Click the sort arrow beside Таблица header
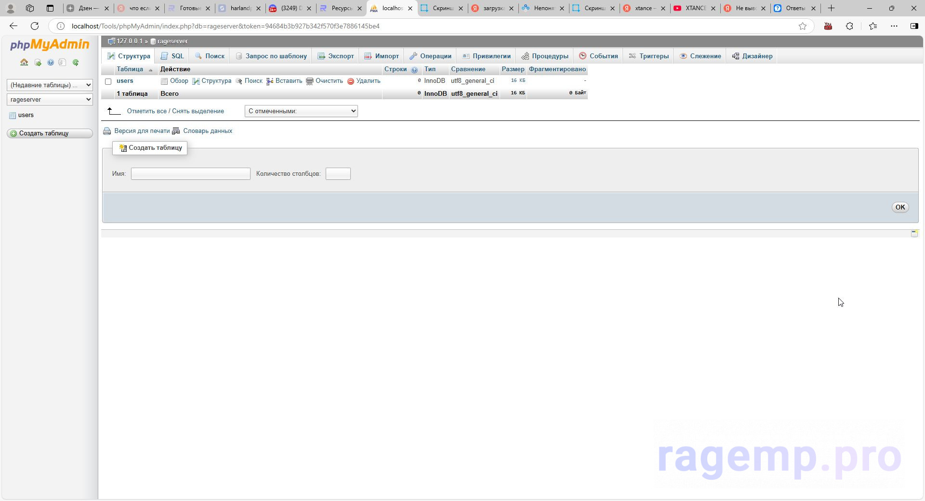Screen dimensions: 925x501 click(150, 70)
